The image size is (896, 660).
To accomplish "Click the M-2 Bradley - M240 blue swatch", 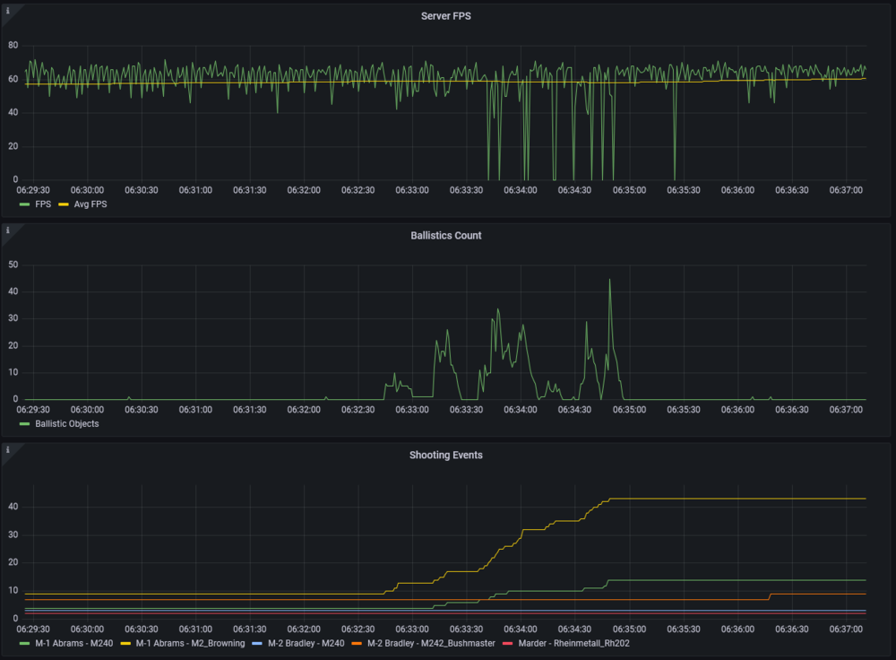I will (x=257, y=644).
